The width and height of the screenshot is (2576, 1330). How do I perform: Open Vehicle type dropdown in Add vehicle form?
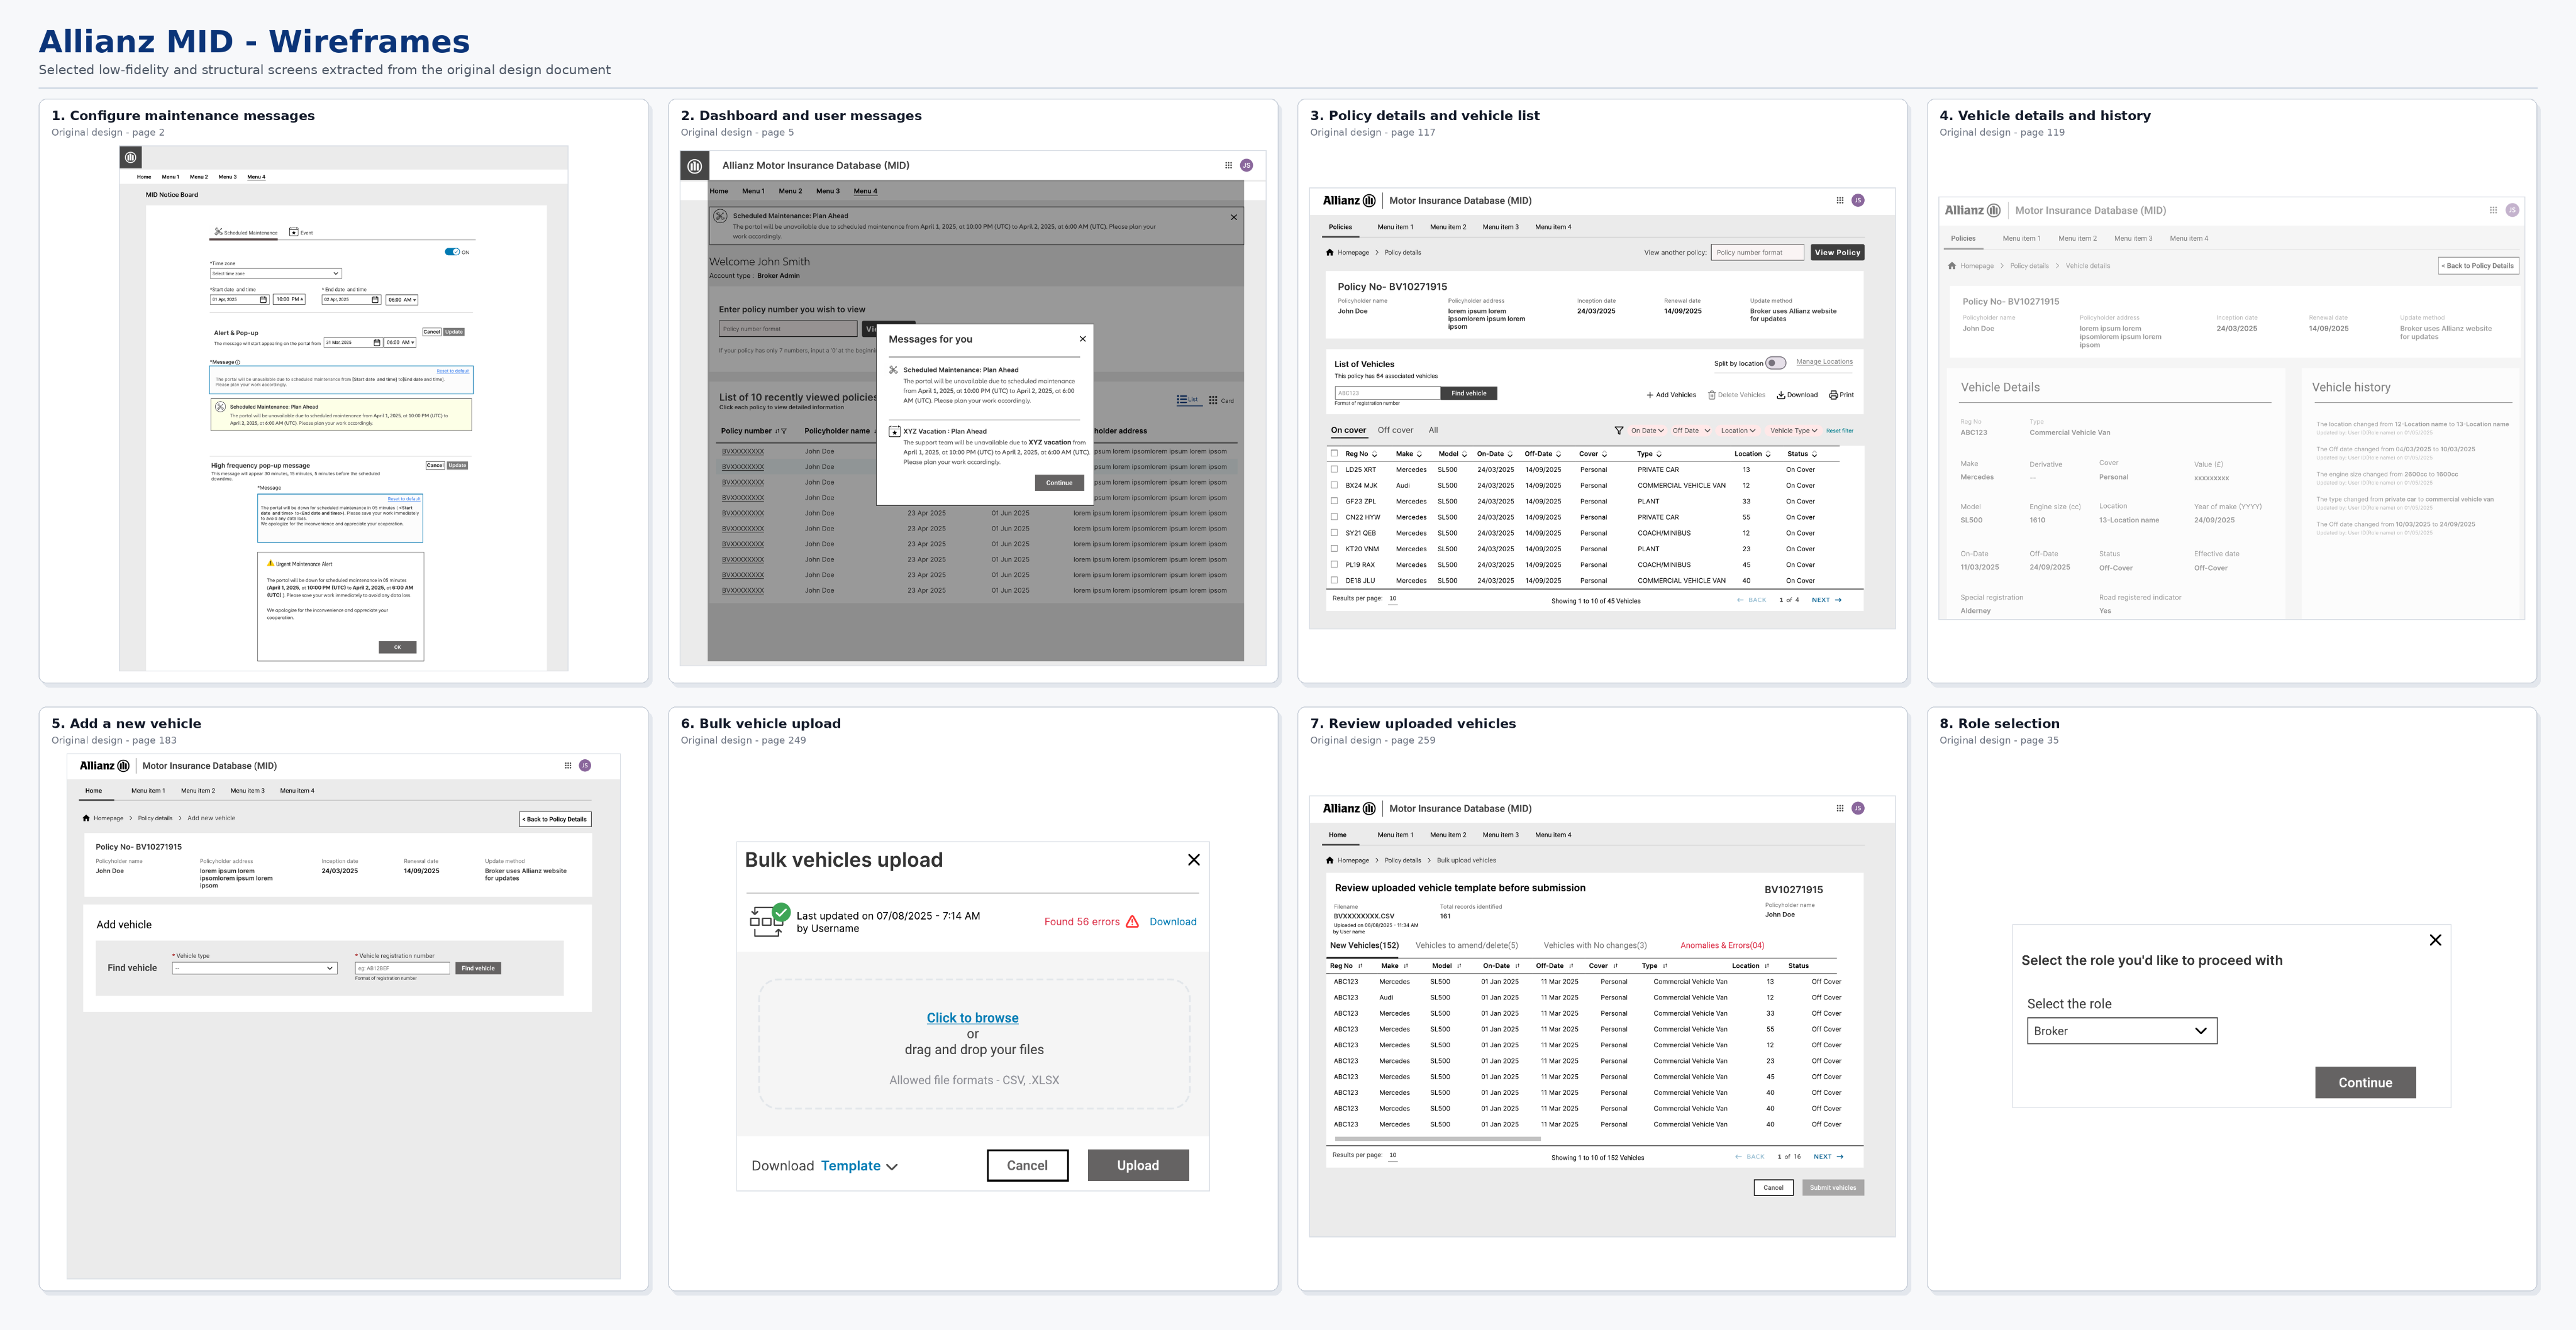pos(254,968)
